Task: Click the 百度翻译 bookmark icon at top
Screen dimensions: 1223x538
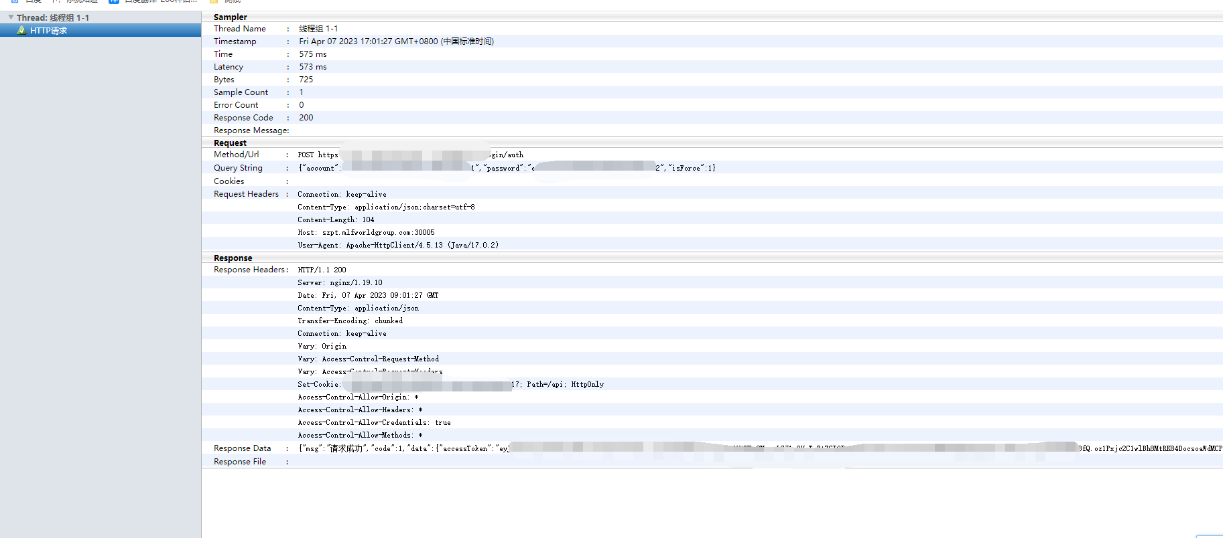Action: coord(114,1)
